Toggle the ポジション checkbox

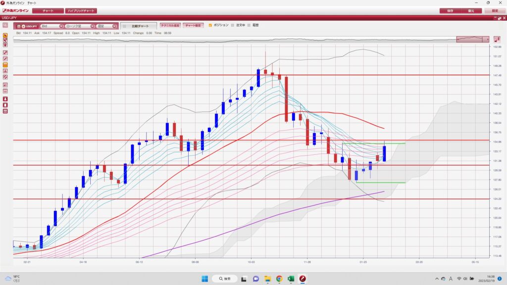coord(210,25)
